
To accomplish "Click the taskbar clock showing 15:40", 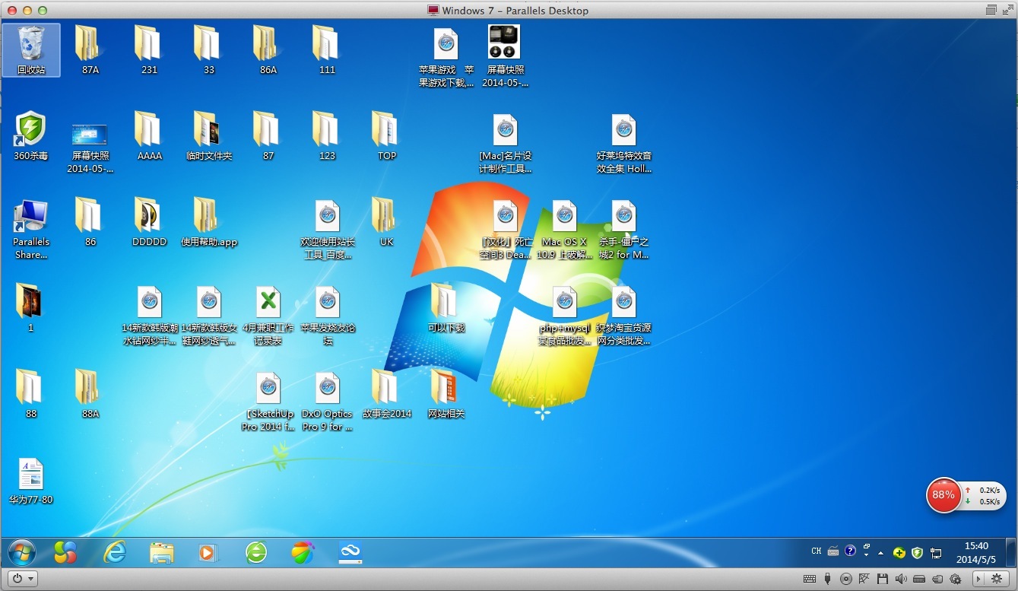I will coord(976,552).
